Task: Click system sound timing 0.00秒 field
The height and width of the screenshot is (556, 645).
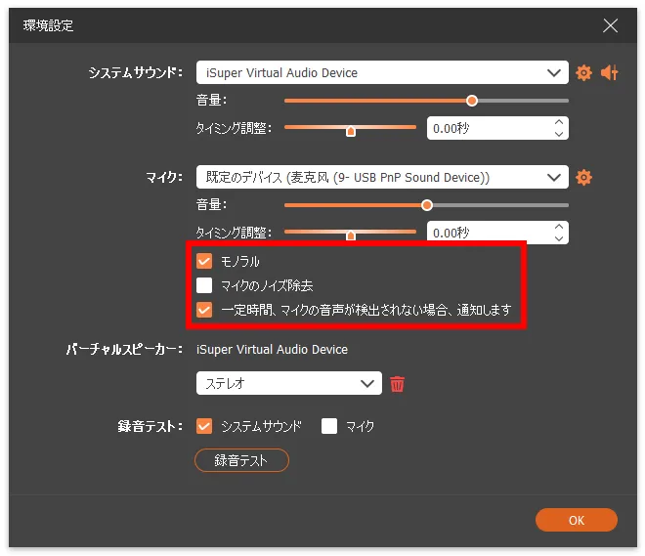Action: tap(487, 128)
